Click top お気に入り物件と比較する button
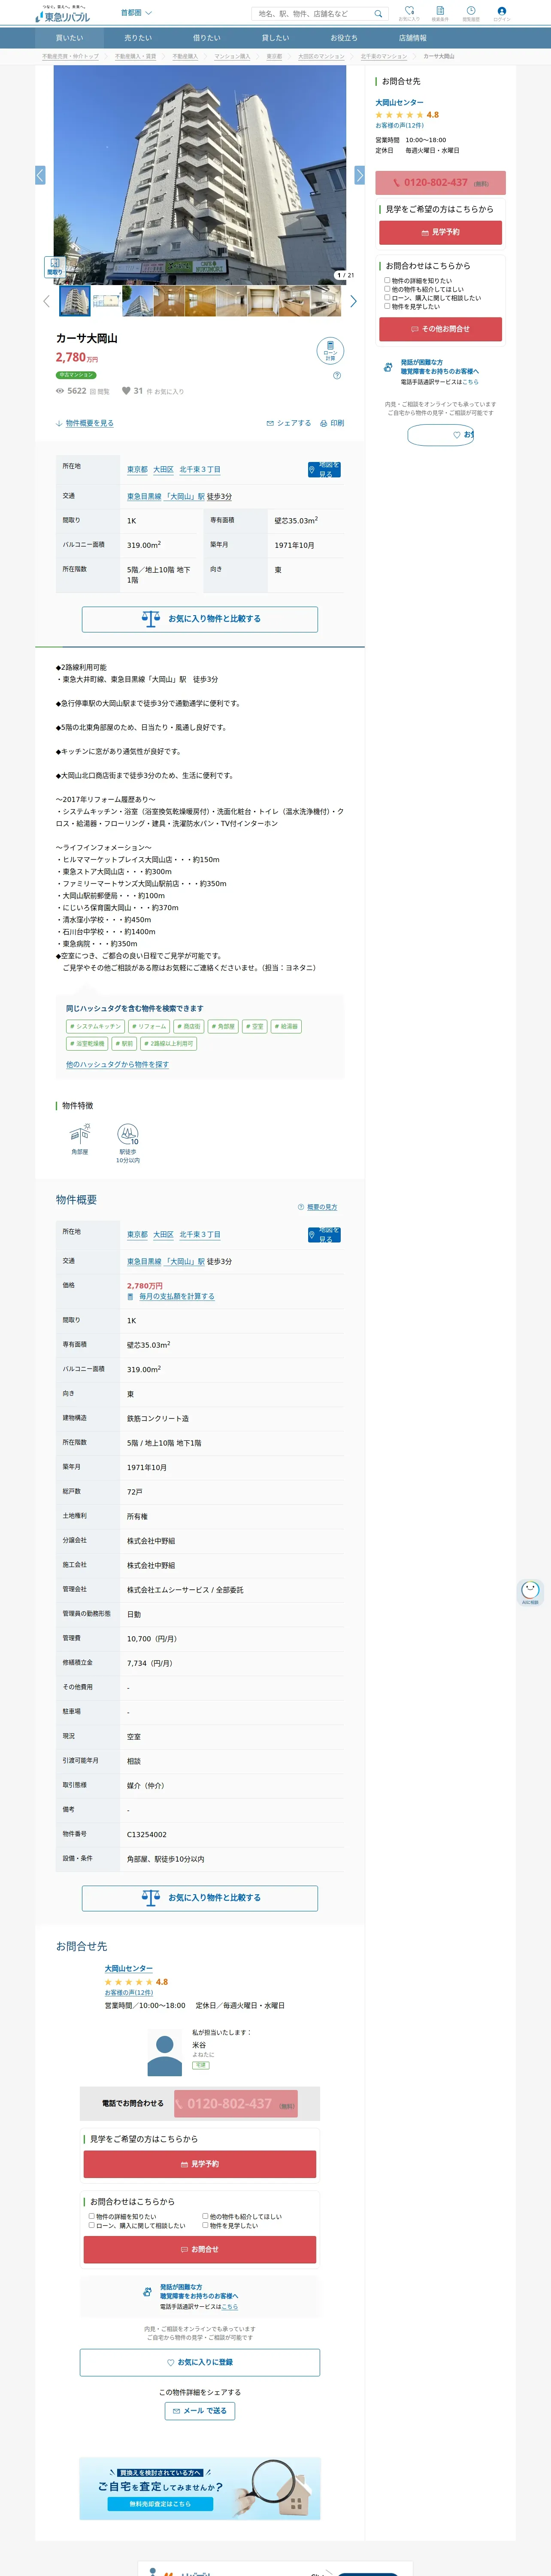 [200, 619]
